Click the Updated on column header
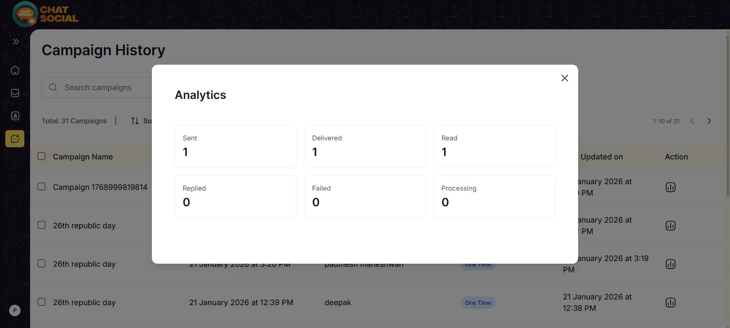This screenshot has height=328, width=730. coord(601,157)
